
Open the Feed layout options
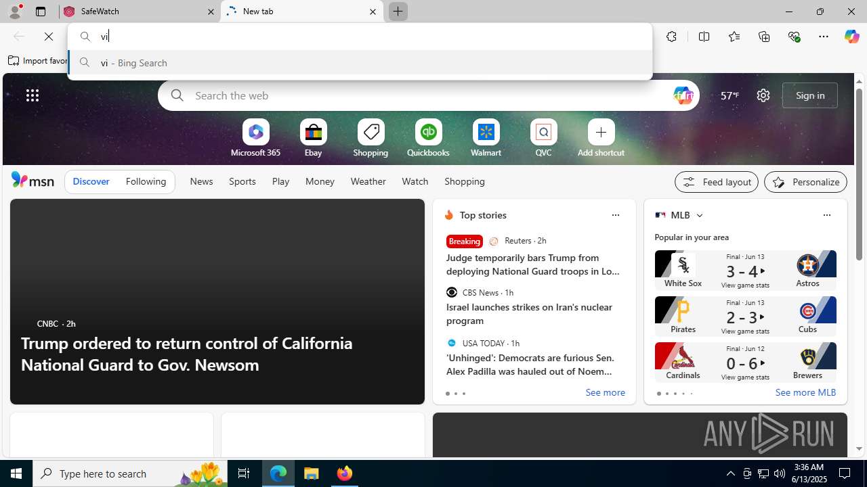717,182
